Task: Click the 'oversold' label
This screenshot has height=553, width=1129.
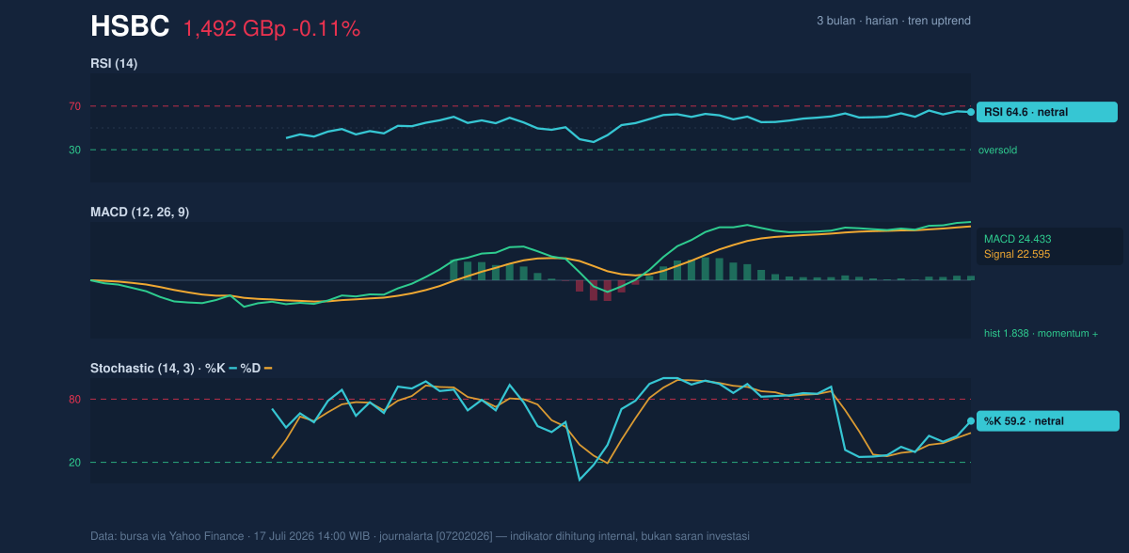Action: coord(997,150)
